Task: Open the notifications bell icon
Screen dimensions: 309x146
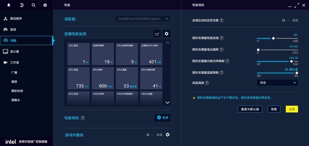Action: coord(8,5)
